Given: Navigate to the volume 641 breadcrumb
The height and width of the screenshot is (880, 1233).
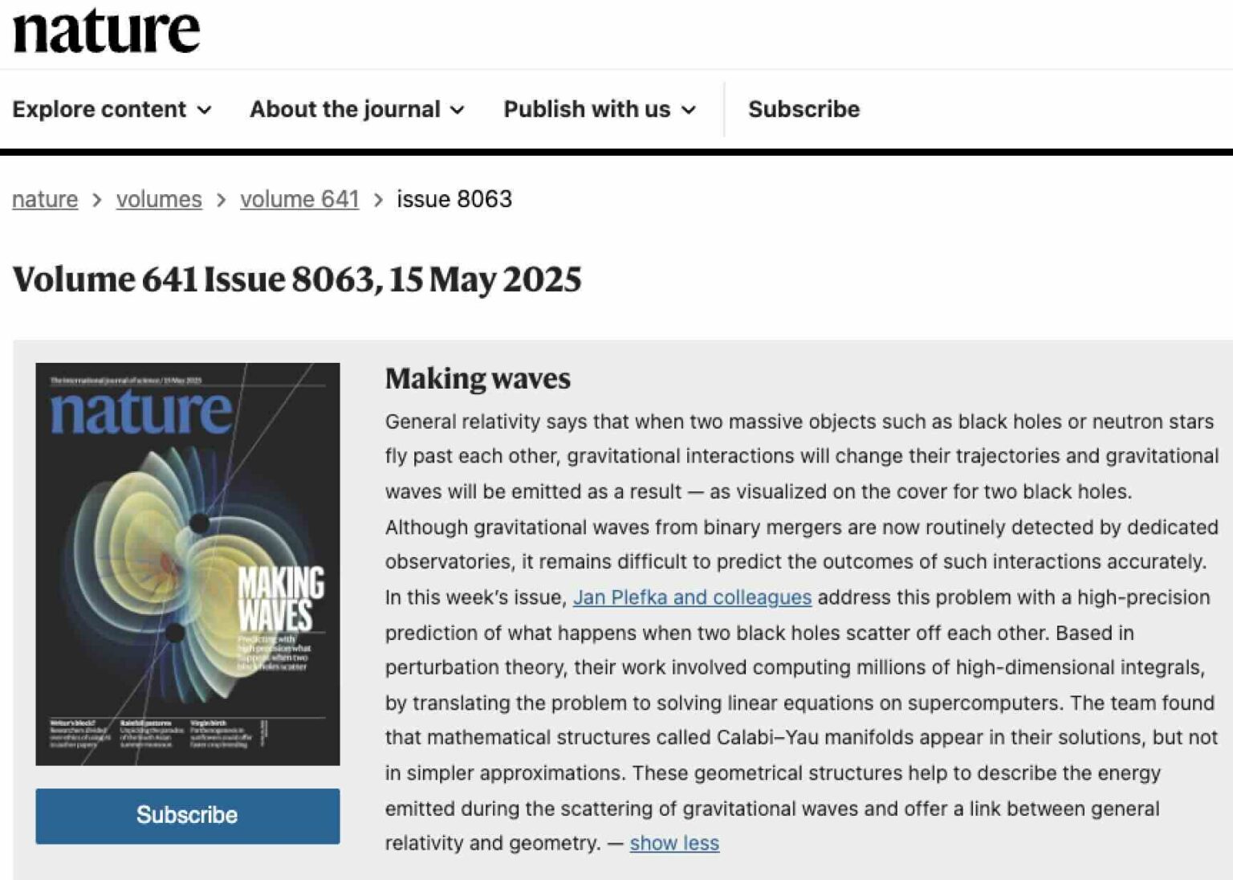Looking at the screenshot, I should pyautogui.click(x=299, y=199).
